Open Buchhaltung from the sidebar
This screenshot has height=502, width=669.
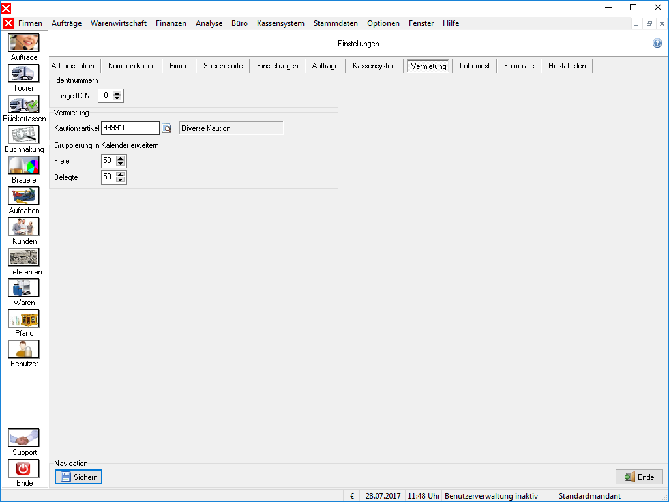pos(23,135)
